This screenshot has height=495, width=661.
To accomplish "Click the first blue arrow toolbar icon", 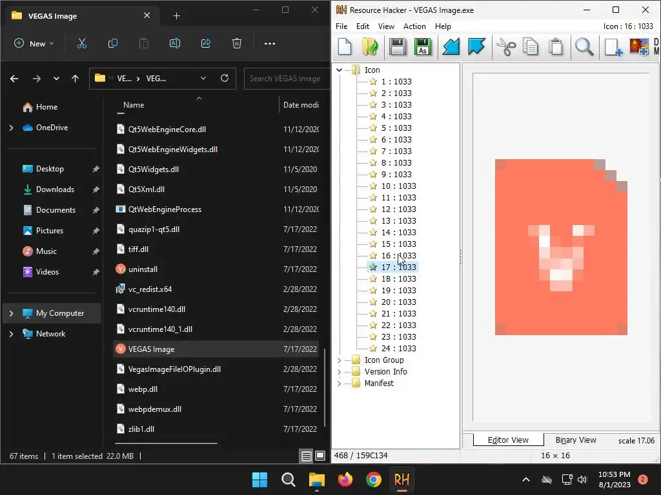I will (451, 46).
